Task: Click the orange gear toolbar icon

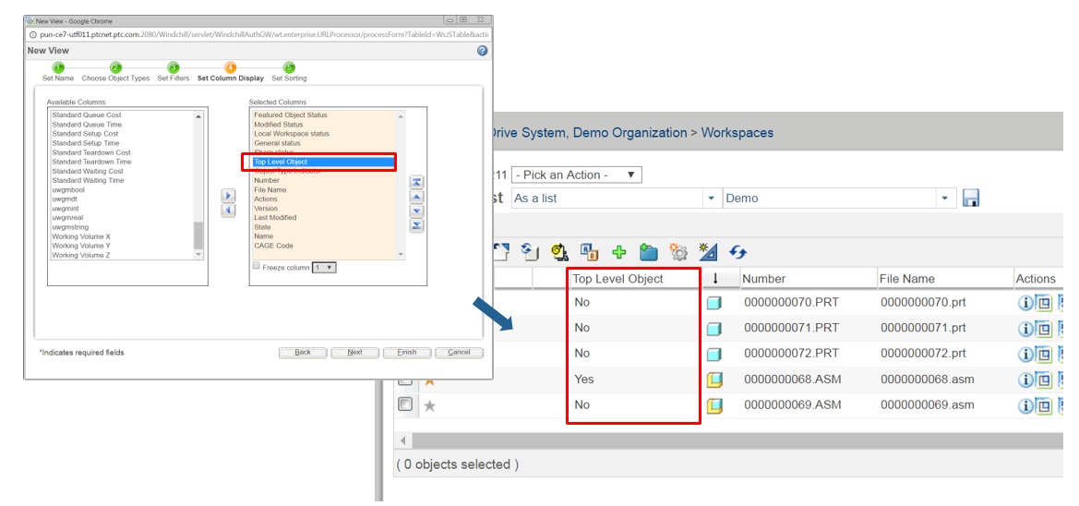Action: (678, 252)
